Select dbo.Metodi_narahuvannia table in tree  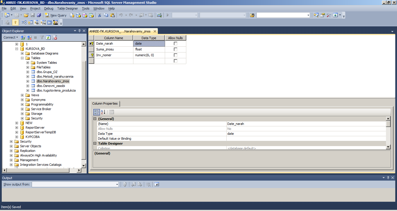tap(55, 77)
